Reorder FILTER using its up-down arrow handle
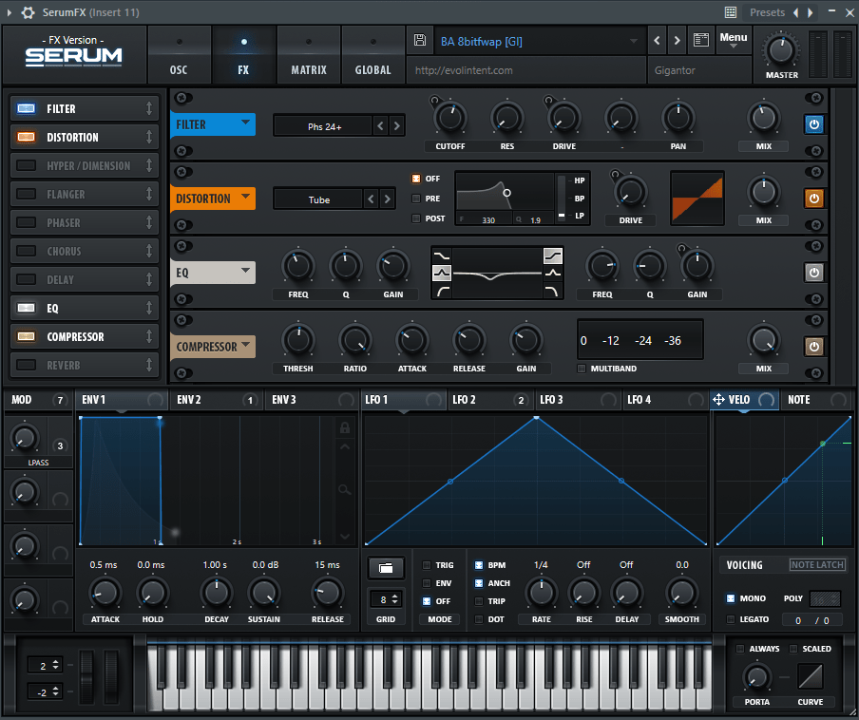 pyautogui.click(x=149, y=108)
